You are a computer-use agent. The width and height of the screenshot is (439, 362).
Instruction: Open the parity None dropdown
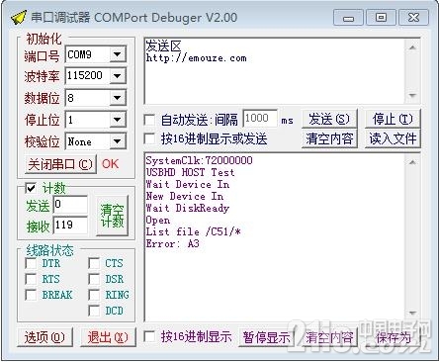tap(118, 141)
